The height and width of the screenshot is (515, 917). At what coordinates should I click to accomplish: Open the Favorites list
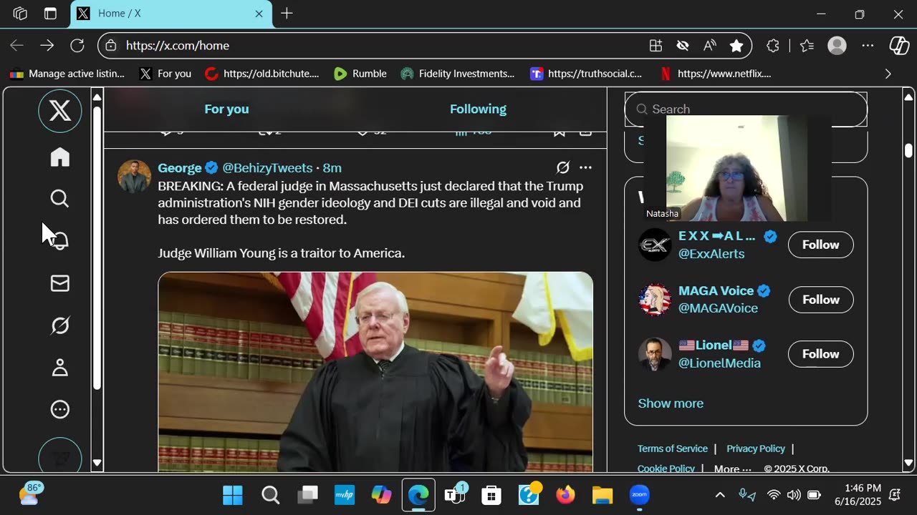(x=807, y=46)
